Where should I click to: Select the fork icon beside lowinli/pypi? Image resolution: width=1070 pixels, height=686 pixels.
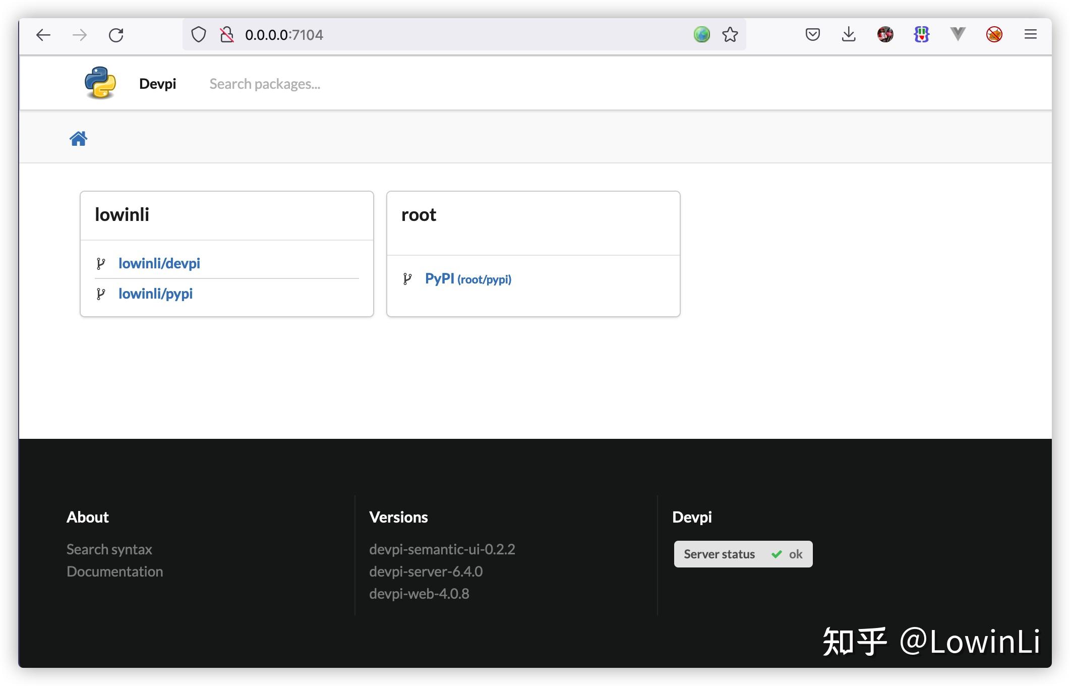coord(102,293)
